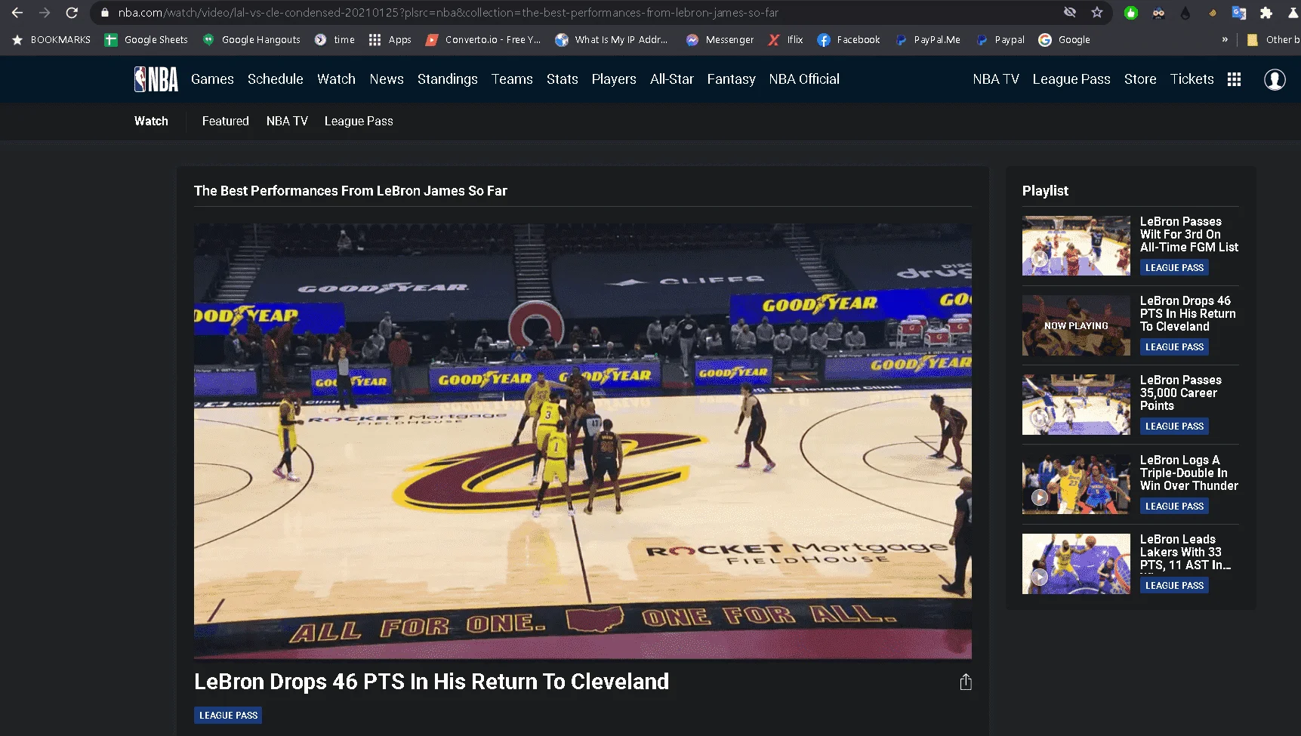Viewport: 1301px width, 736px height.
Task: Visit the NBA Store link
Action: pyautogui.click(x=1140, y=79)
